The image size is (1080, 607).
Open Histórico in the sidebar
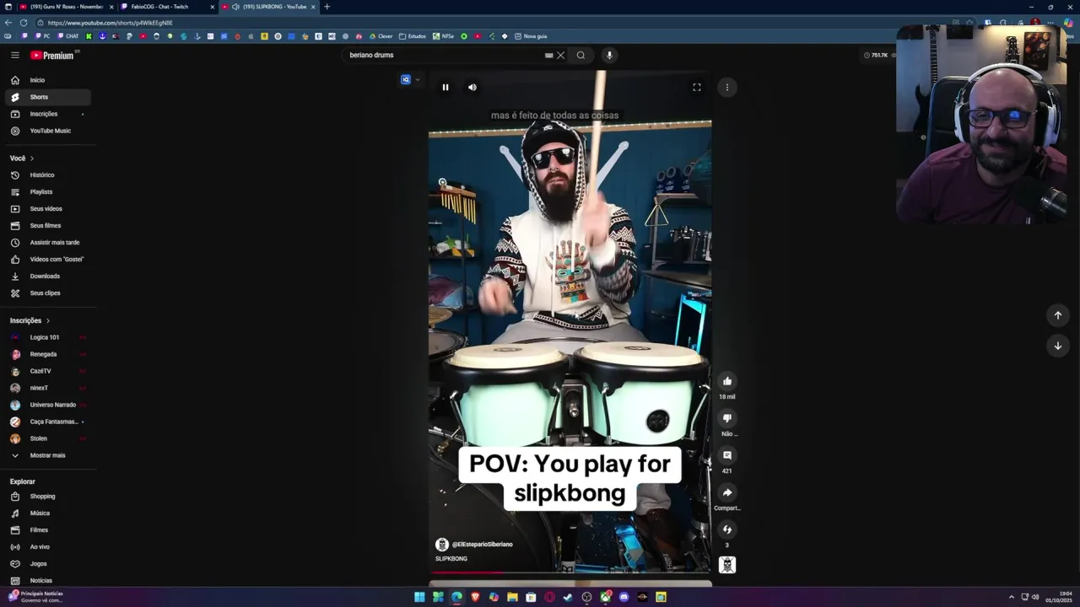[47, 175]
